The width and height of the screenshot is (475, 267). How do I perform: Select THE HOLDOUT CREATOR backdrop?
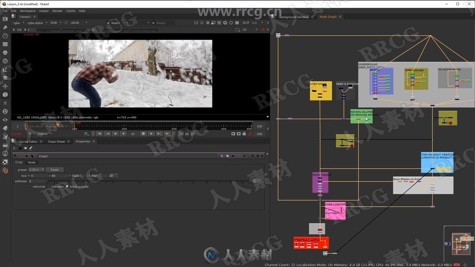tap(437, 162)
